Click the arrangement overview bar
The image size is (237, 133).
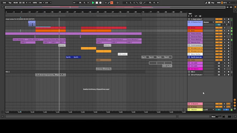115,7
